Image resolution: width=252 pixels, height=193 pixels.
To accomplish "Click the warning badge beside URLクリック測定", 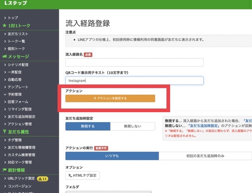I will [43, 179].
